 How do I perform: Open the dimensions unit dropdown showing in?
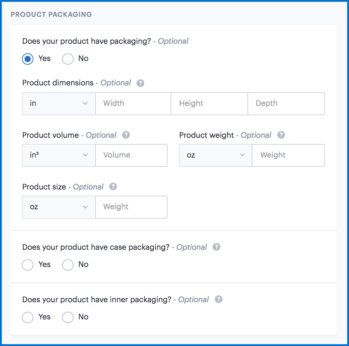point(59,104)
